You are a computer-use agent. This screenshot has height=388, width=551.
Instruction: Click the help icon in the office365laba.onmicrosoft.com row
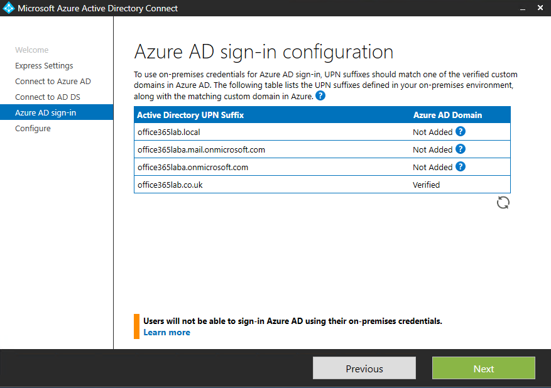tap(461, 167)
